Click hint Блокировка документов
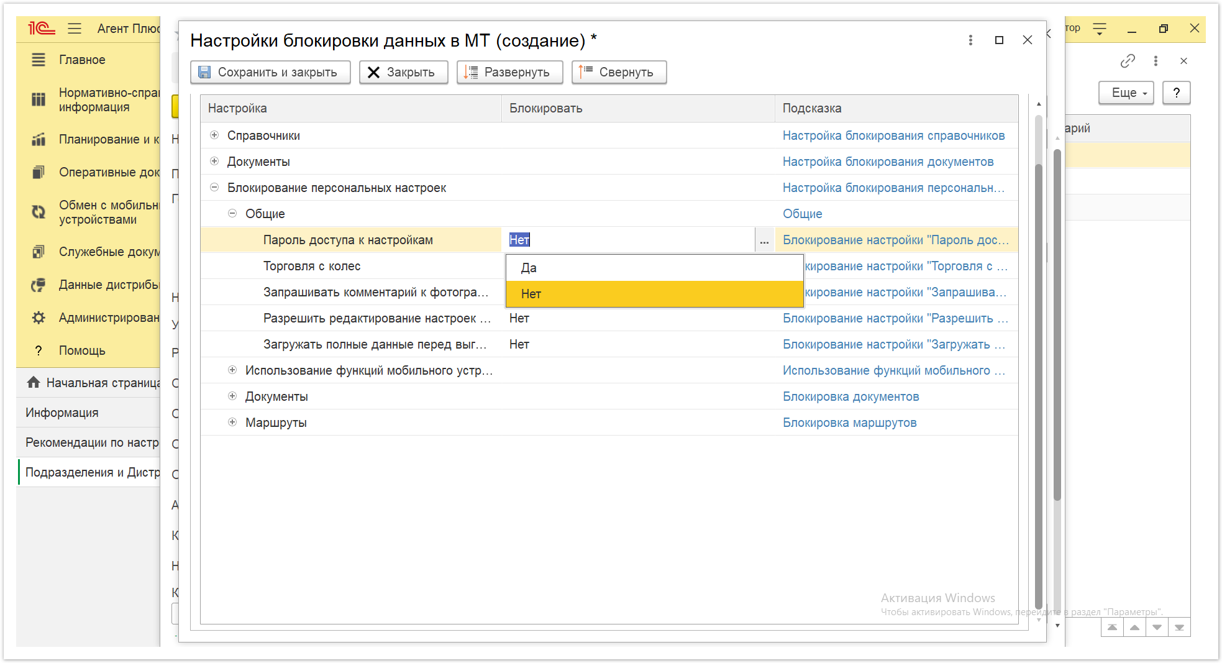This screenshot has width=1222, height=663. click(x=850, y=396)
